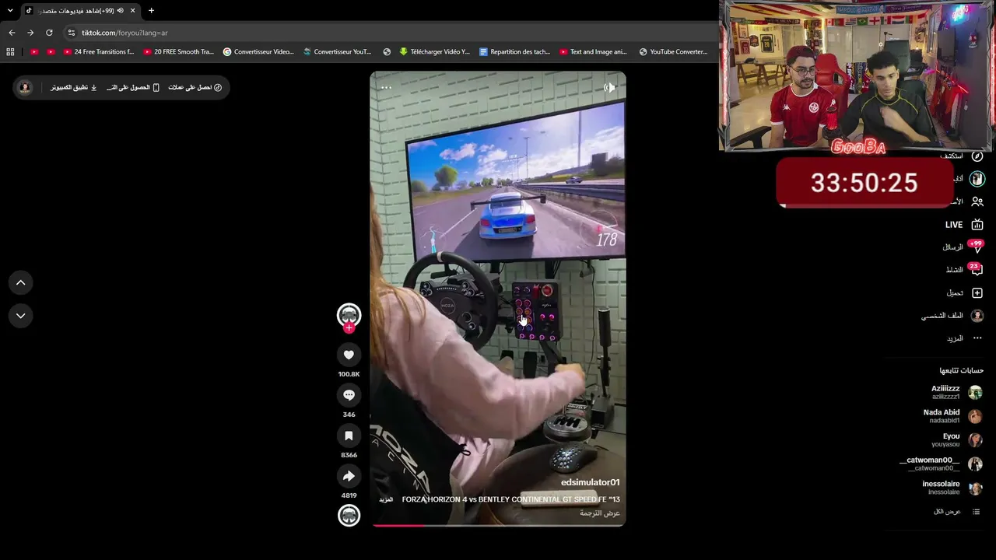Open profile (الملف الشخصي) in the sidebar
996x560 pixels.
pyautogui.click(x=952, y=316)
